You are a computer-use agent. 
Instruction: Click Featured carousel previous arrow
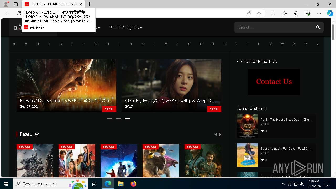[216, 134]
